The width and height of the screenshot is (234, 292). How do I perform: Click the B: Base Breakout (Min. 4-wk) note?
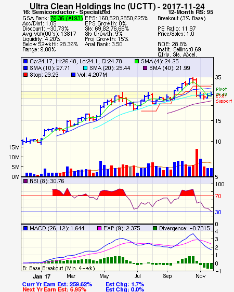[59, 268]
